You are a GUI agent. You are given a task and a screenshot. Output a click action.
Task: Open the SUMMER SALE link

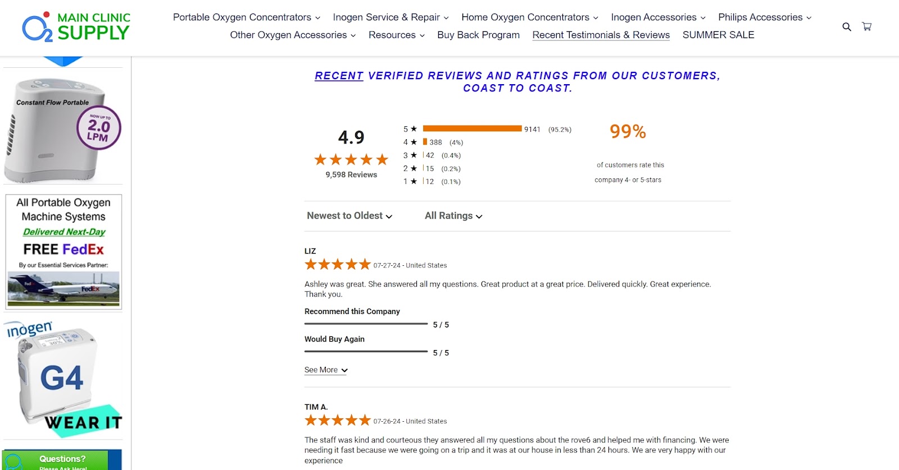[718, 35]
